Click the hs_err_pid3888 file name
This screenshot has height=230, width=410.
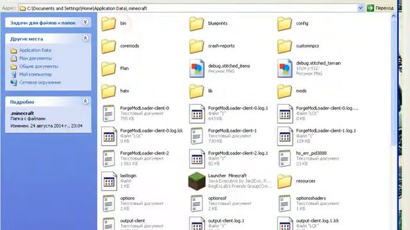[x=311, y=153]
